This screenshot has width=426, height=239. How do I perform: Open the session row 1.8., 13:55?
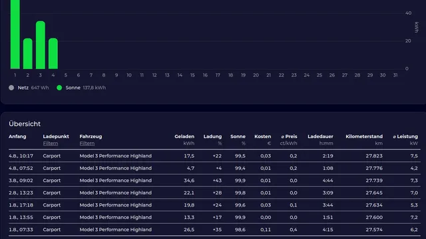214,217
